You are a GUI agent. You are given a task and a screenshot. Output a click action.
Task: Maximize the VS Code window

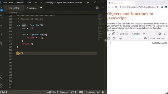[95, 3]
